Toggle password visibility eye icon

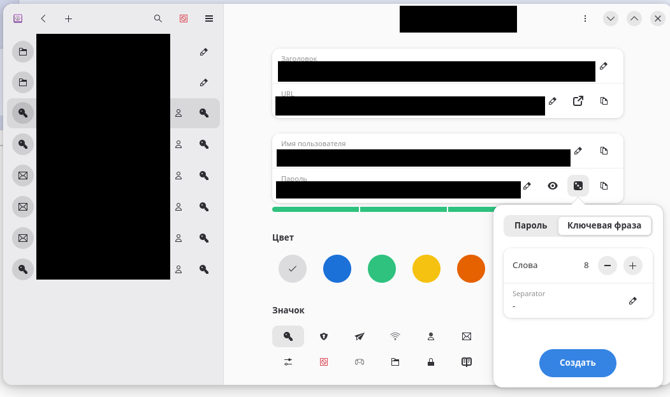(x=553, y=186)
